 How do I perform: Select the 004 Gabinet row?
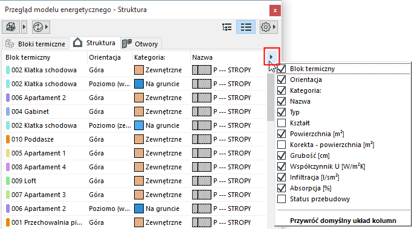135,111
